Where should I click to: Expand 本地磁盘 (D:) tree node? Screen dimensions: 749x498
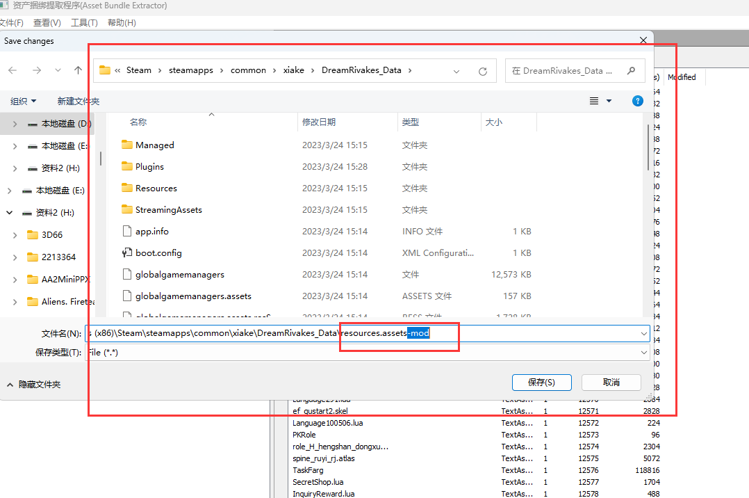coord(15,124)
